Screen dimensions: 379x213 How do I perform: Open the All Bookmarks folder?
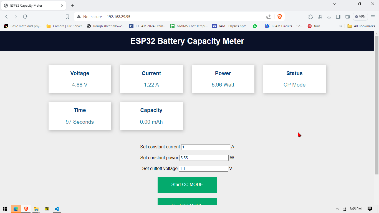(x=361, y=26)
